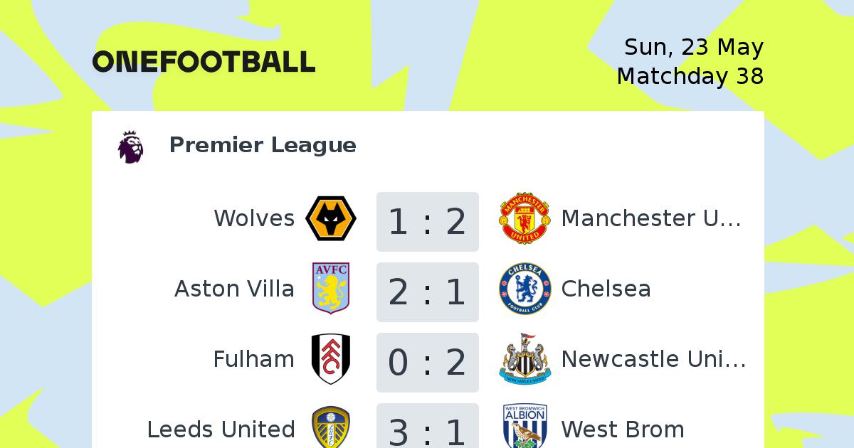This screenshot has height=448, width=854.
Task: Select the Manchester United crest
Action: (x=525, y=218)
